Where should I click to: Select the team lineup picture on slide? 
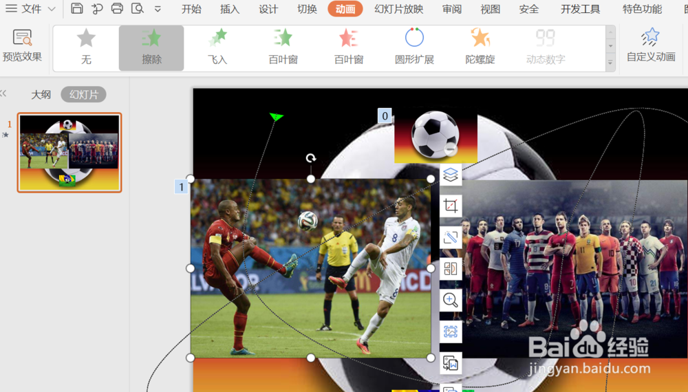[574, 268]
